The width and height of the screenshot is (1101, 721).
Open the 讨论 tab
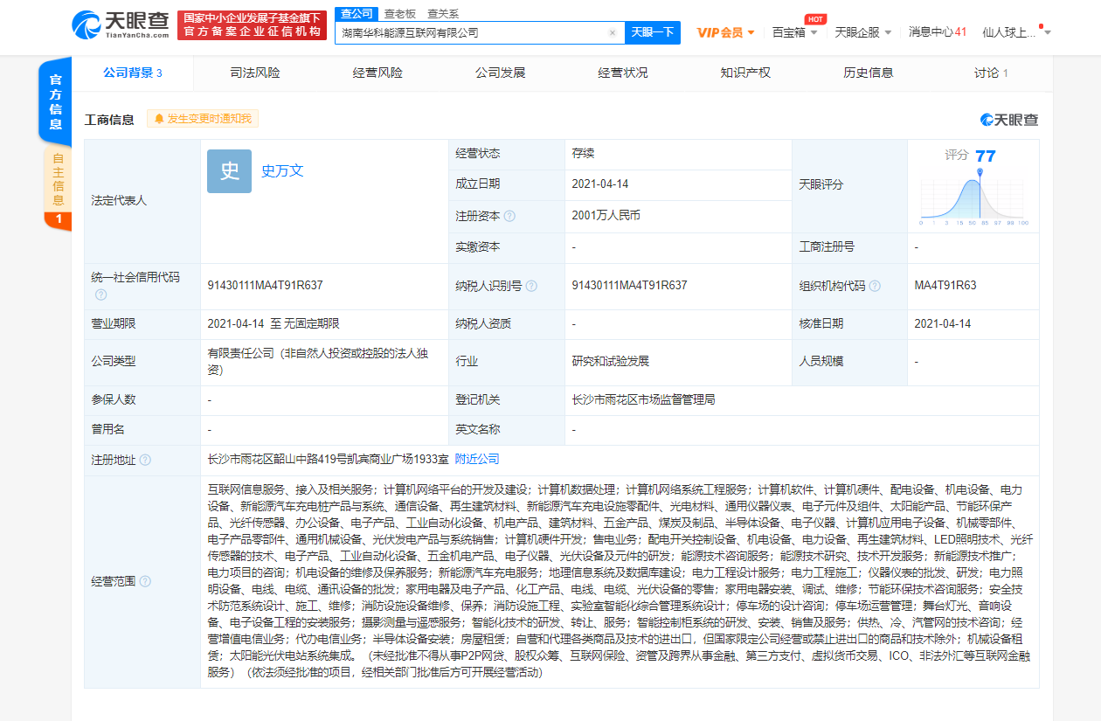(x=991, y=73)
